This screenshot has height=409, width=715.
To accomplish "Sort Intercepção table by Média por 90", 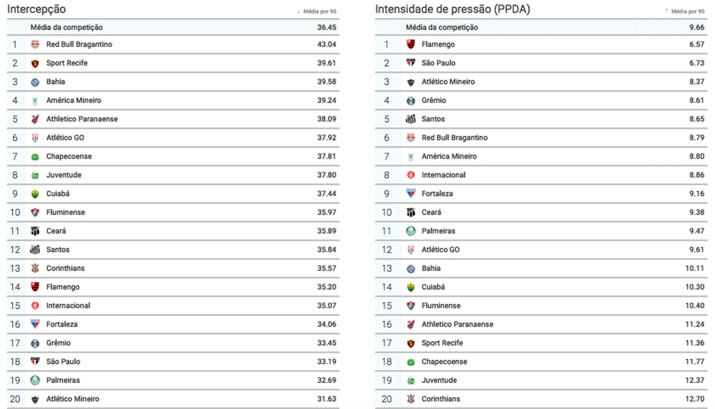I will point(319,11).
